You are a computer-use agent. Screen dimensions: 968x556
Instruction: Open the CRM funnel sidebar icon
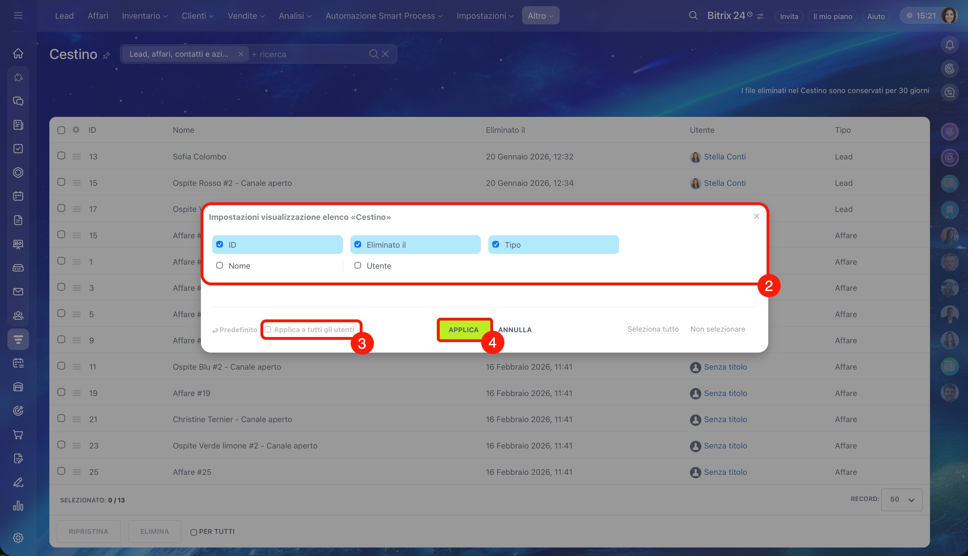tap(18, 339)
